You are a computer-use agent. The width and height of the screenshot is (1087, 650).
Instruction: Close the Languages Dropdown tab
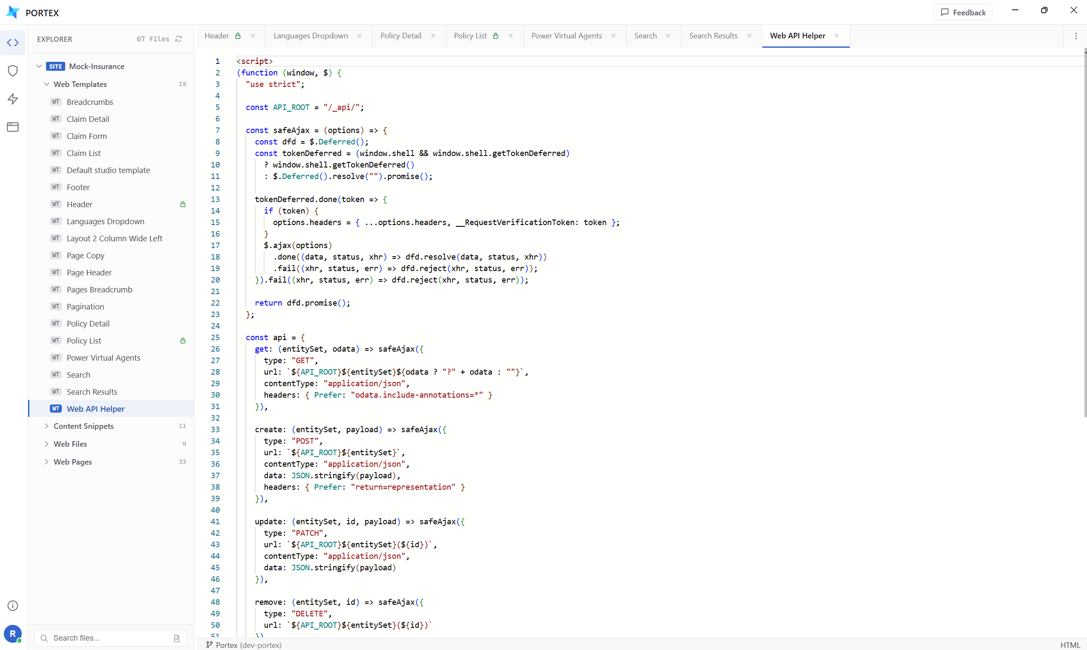(x=359, y=36)
